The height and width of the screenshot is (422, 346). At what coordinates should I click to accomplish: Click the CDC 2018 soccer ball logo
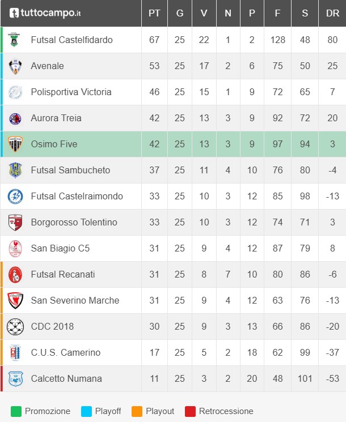pos(15,327)
